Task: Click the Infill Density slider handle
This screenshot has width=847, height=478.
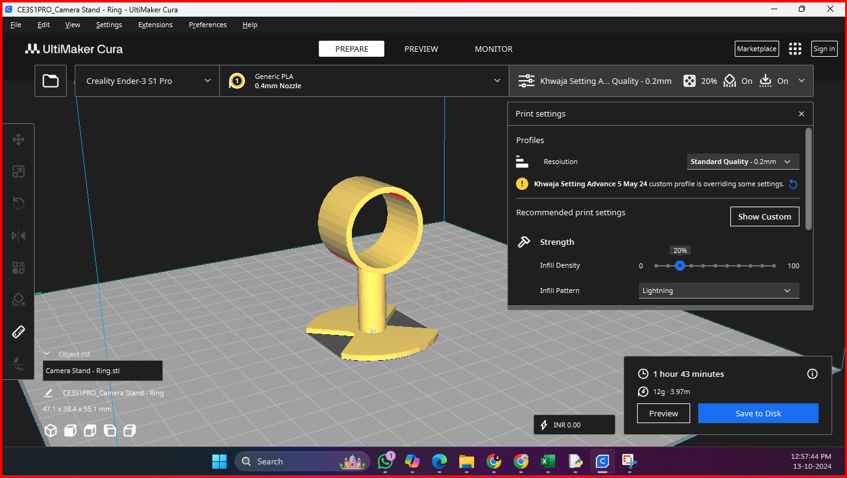Action: (680, 266)
